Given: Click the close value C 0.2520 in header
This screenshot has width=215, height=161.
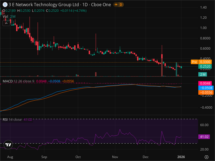Looking at the screenshot, I should click(x=52, y=11).
